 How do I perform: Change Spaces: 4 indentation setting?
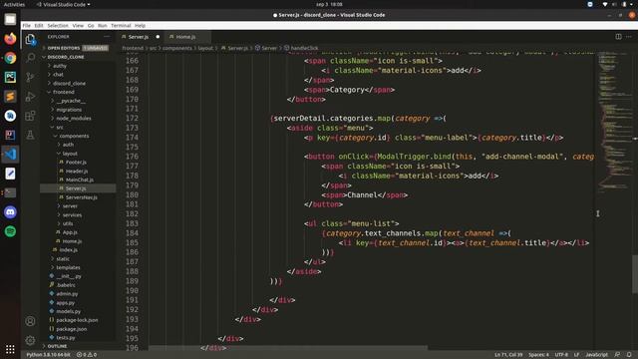point(538,355)
